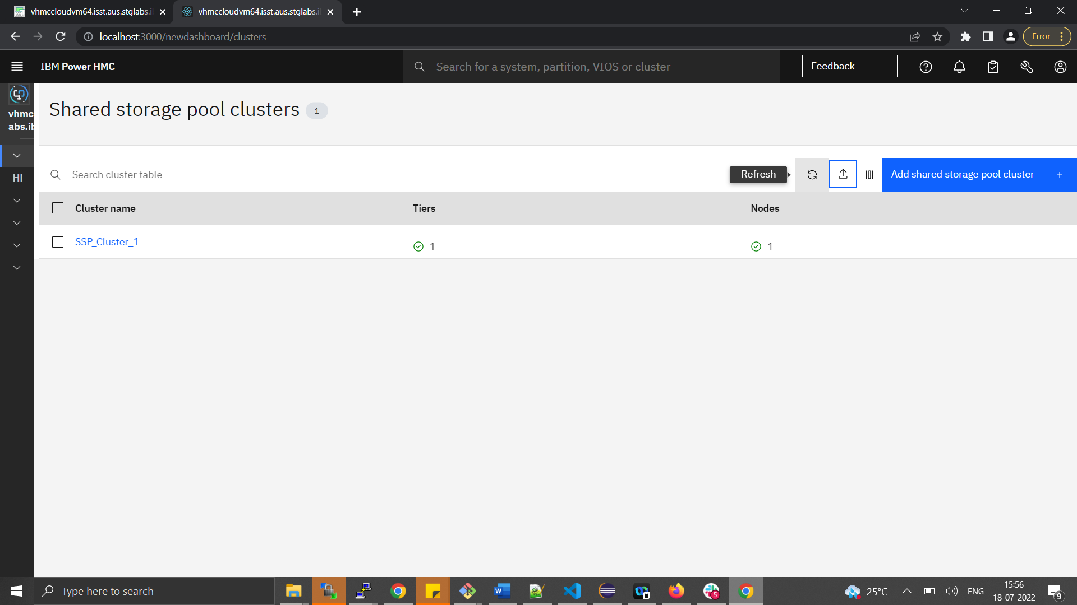Close the first browser tab
Viewport: 1077px width, 605px height.
tap(163, 12)
